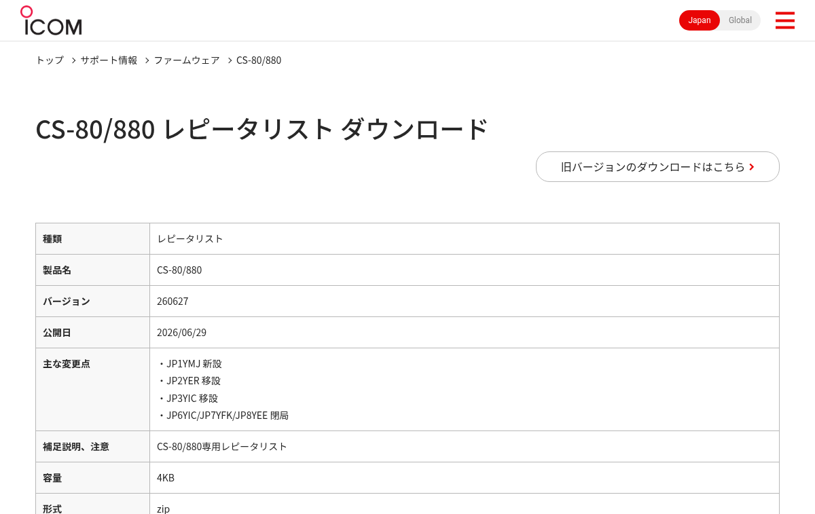Open 旧バージョンのダウンロードはこちら button

coord(657,166)
